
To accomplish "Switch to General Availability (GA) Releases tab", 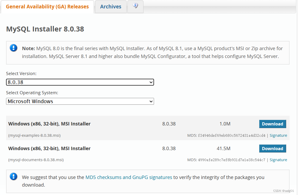I will 47,7.
